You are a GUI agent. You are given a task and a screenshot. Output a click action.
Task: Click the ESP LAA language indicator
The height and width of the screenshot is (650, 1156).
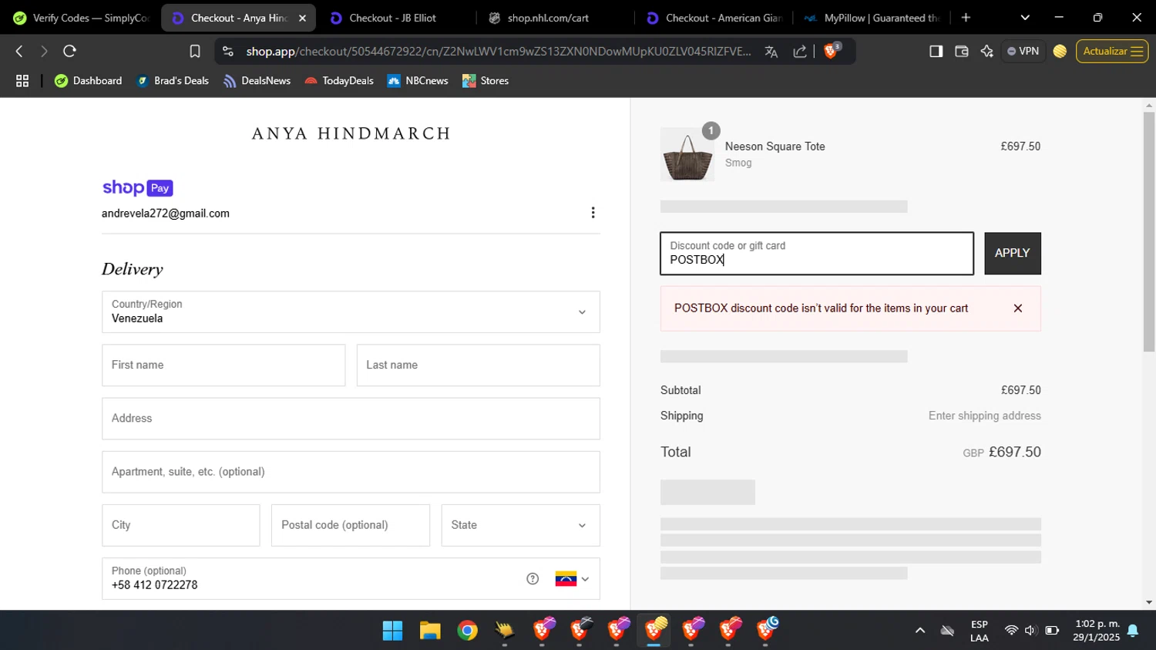click(x=980, y=631)
